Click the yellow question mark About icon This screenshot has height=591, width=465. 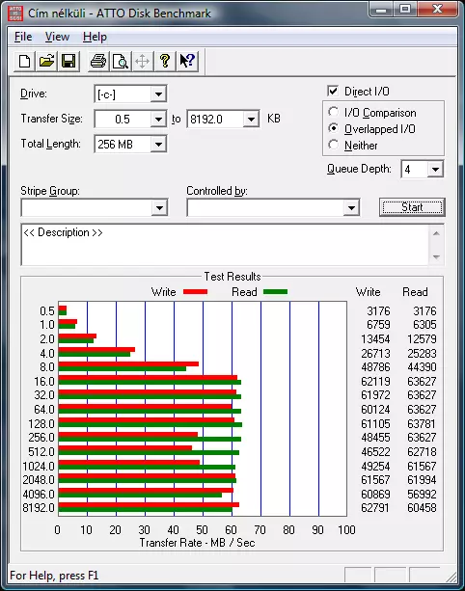point(164,61)
